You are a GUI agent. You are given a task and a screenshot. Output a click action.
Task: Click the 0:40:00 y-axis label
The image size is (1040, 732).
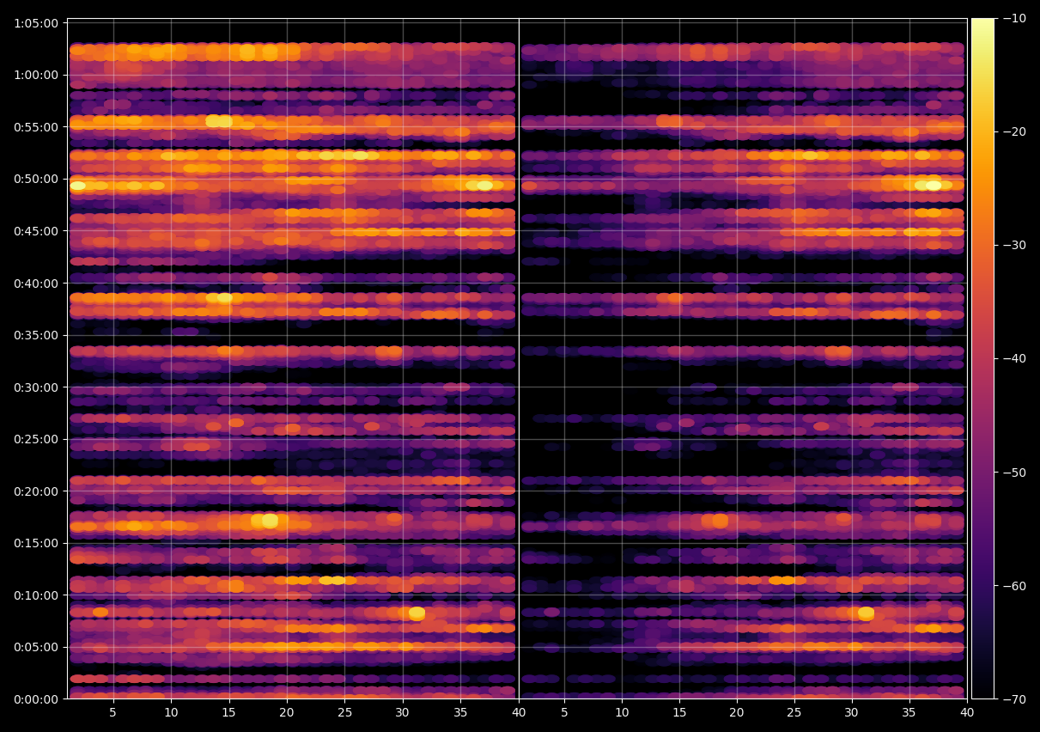coord(36,284)
